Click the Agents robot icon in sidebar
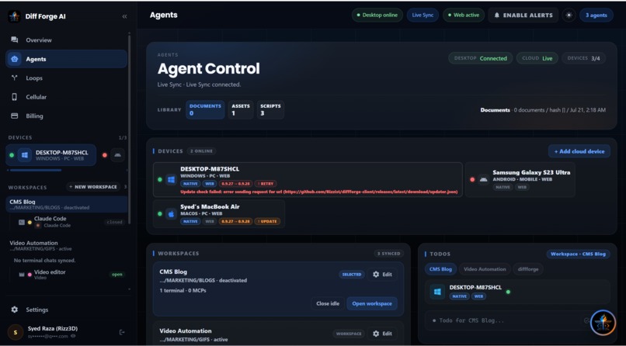Image resolution: width=626 pixels, height=346 pixels. point(15,59)
